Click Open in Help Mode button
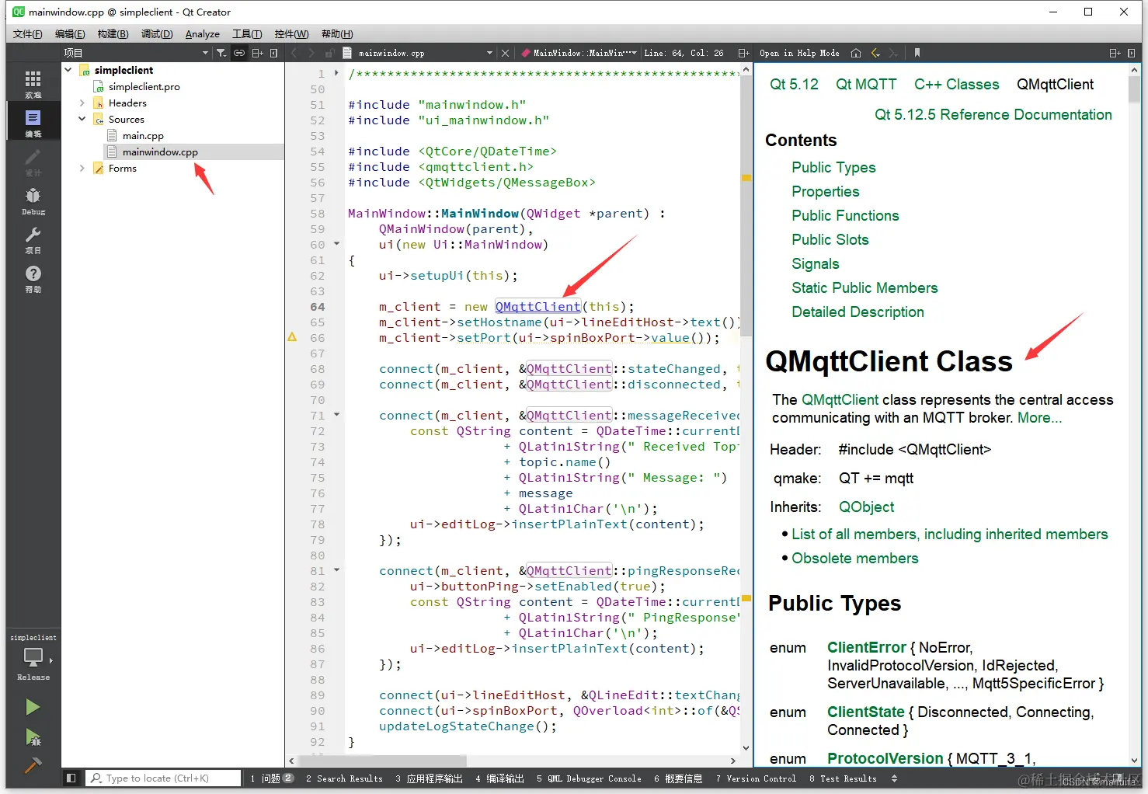The width and height of the screenshot is (1148, 794). pyautogui.click(x=799, y=53)
